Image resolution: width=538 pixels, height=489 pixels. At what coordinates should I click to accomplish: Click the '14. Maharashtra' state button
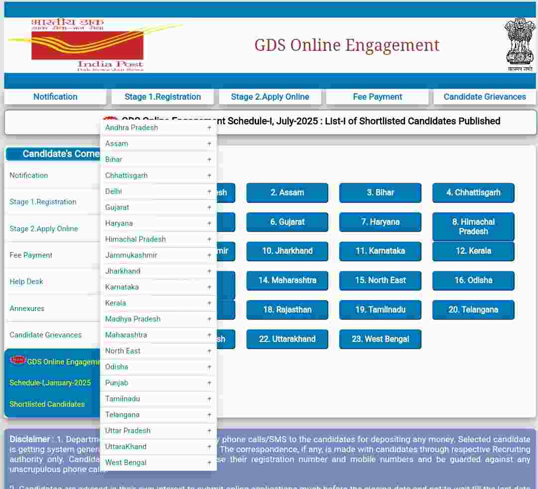coord(287,281)
